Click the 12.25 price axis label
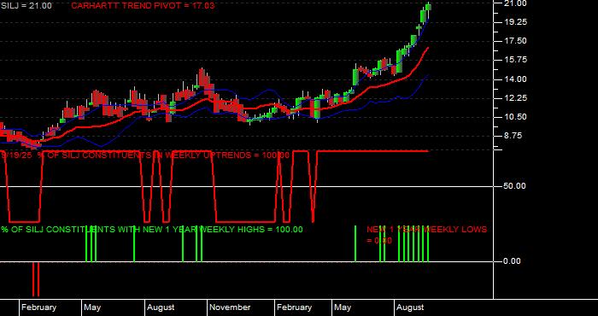 coord(515,98)
